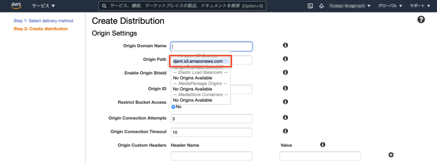Click the Create Distribution heading

coord(128,21)
